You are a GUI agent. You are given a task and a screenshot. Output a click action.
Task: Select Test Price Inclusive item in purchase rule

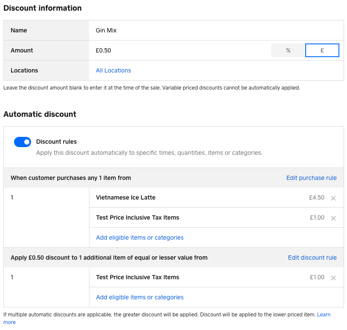tap(138, 217)
